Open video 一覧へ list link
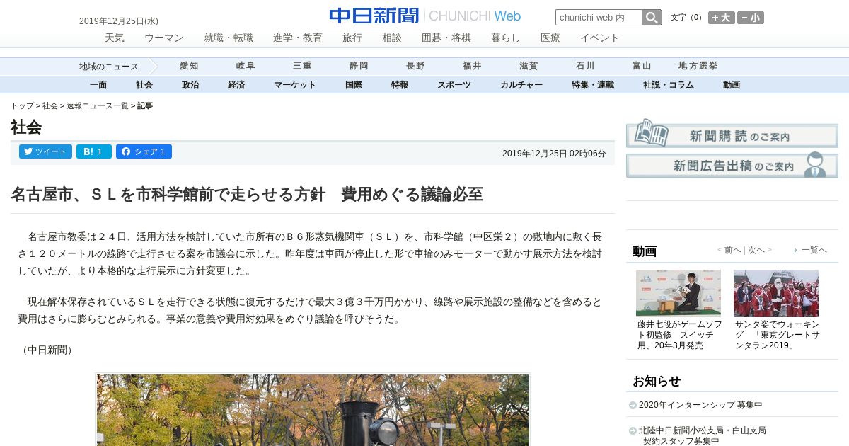849x446 pixels. point(814,250)
